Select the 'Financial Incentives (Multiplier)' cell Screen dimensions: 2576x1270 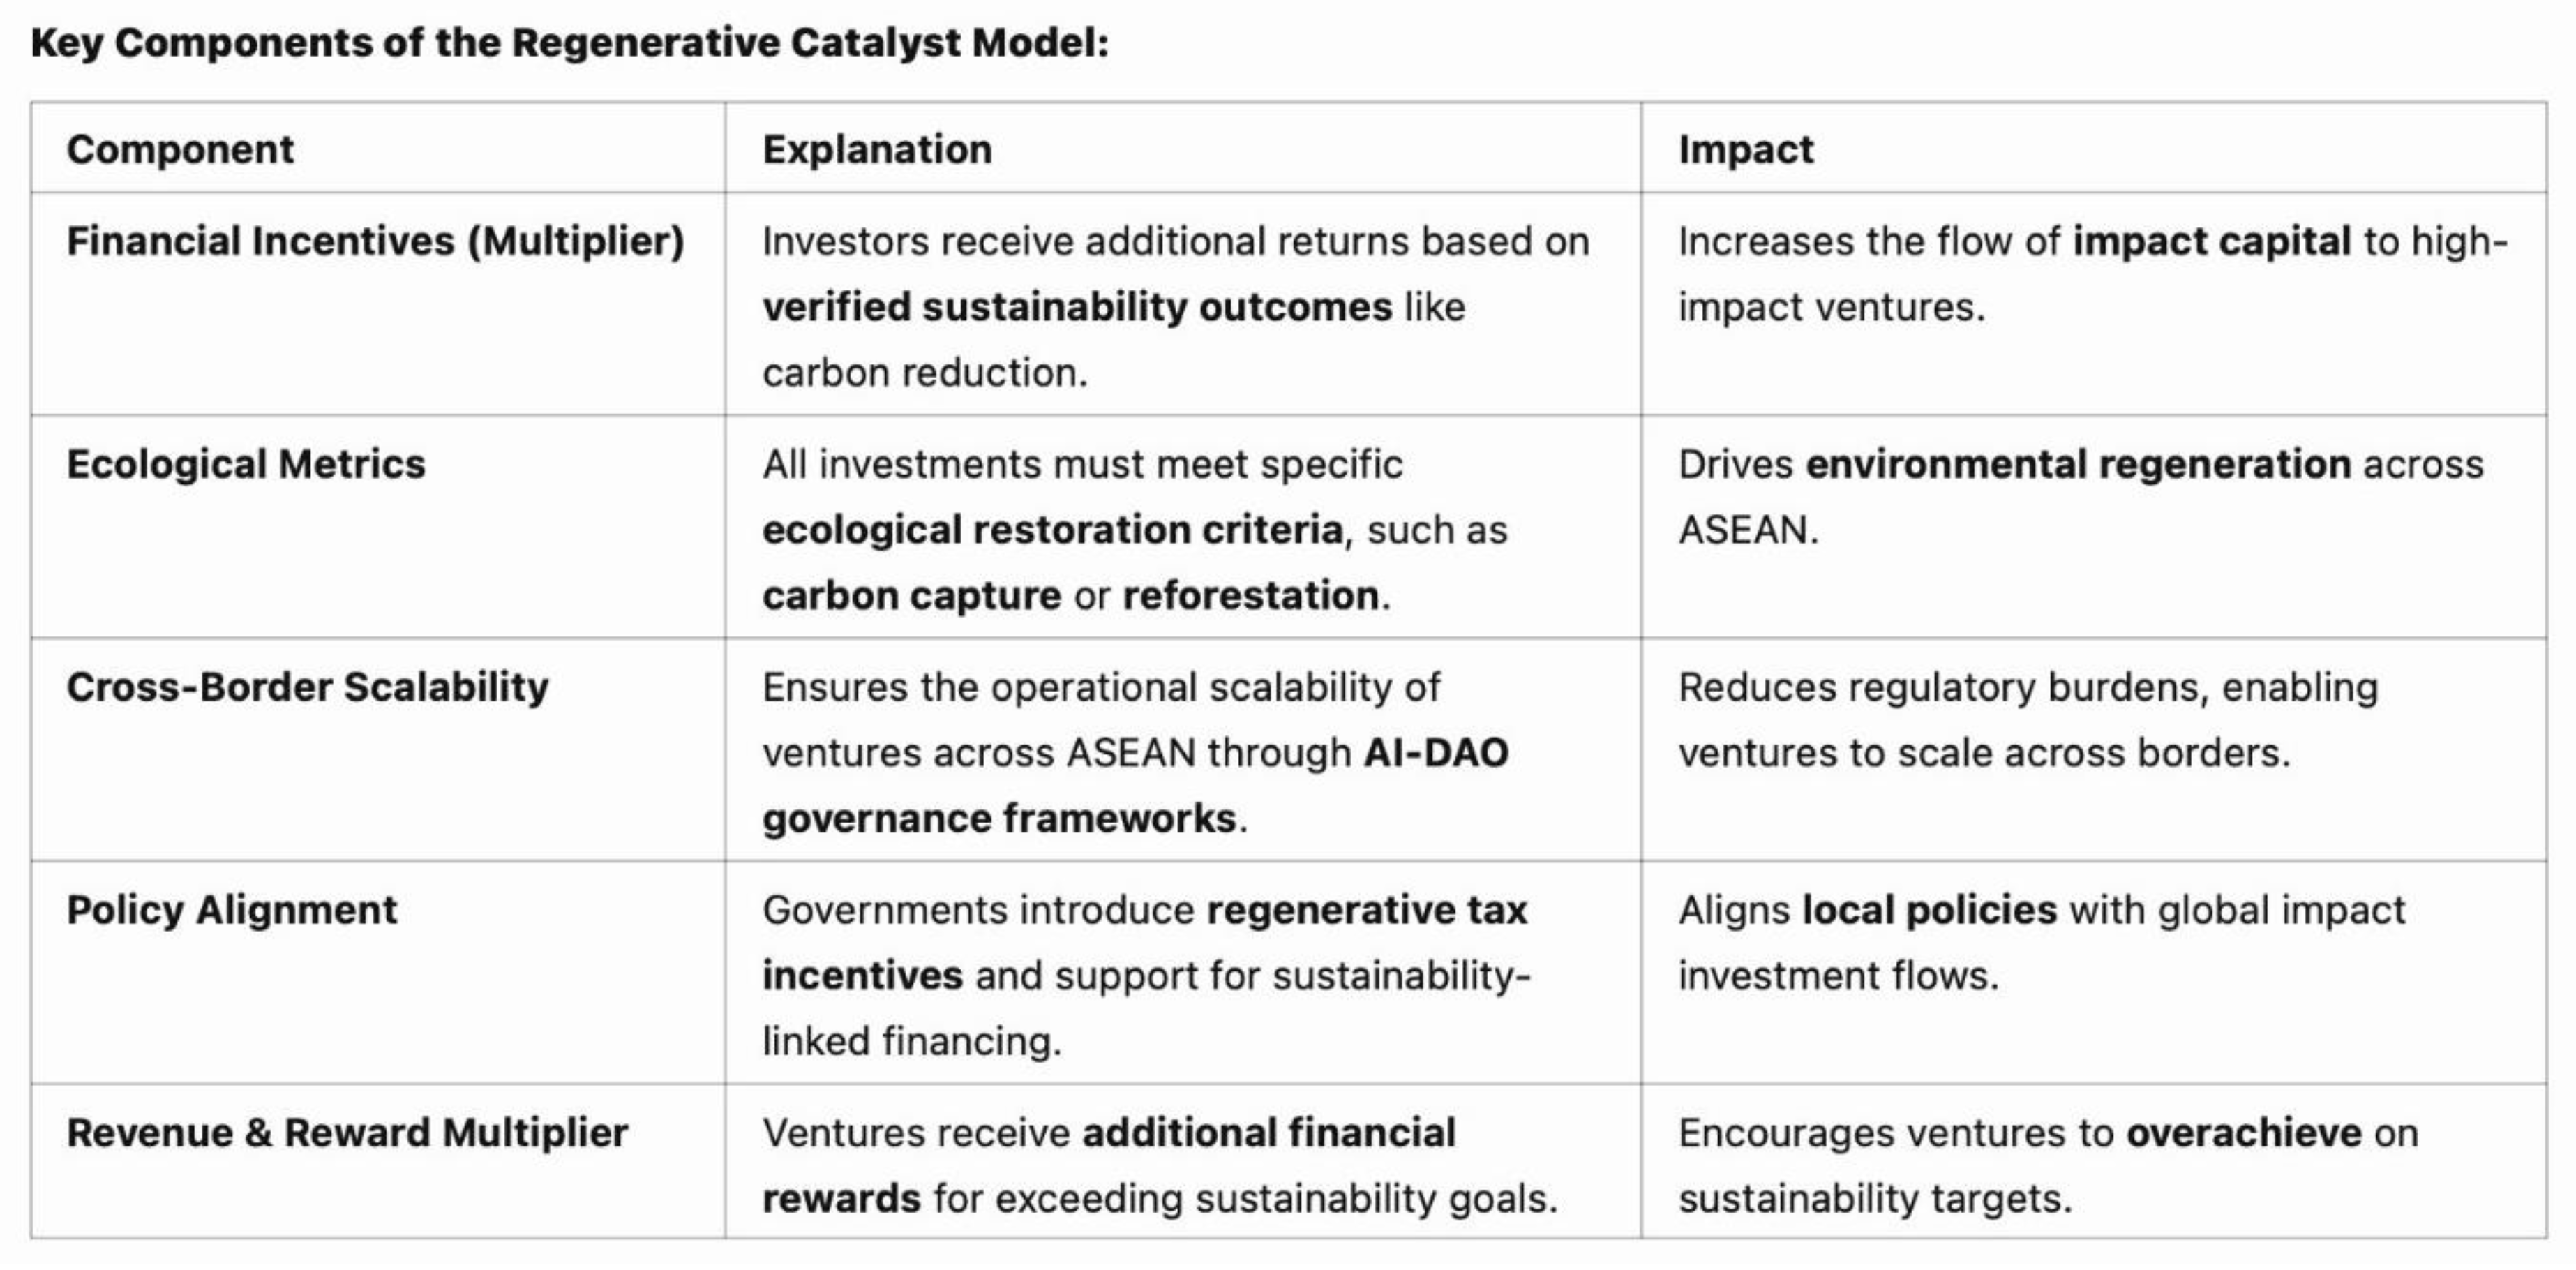tap(375, 241)
